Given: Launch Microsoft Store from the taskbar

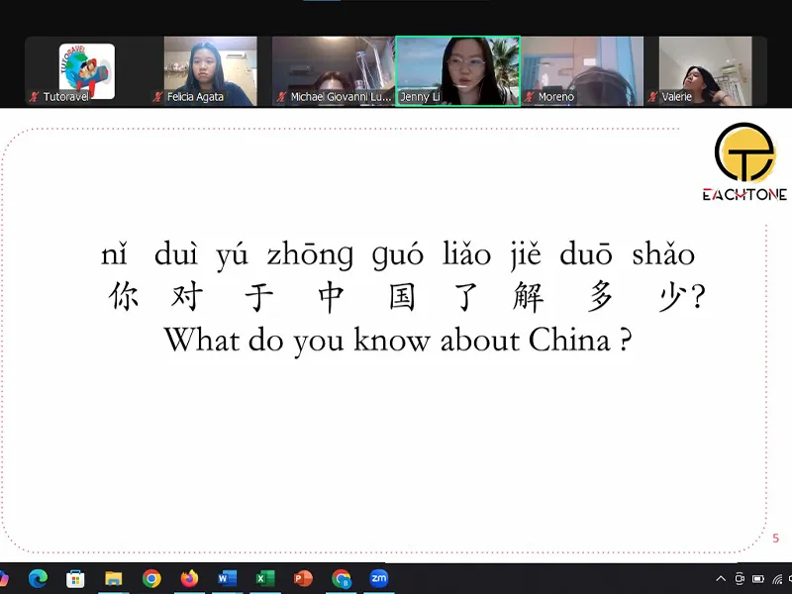Looking at the screenshot, I should coord(76,578).
